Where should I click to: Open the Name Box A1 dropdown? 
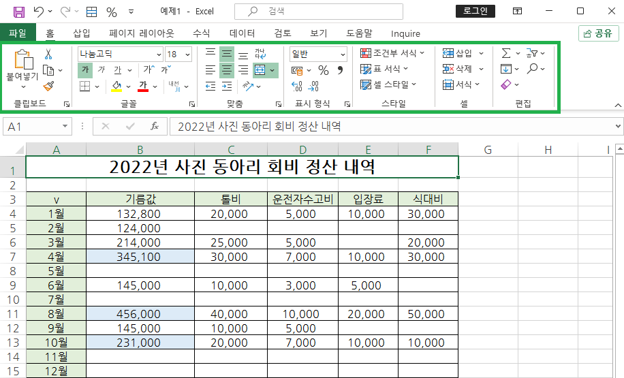coord(65,126)
